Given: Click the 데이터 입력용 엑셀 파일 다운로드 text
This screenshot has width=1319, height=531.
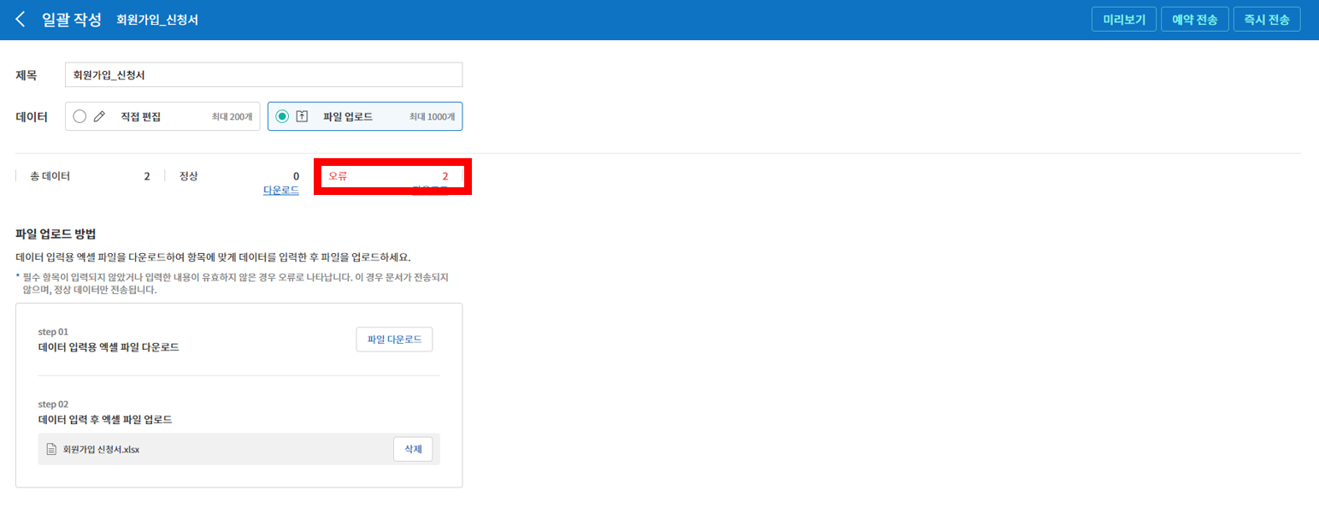Looking at the screenshot, I should coord(109,347).
